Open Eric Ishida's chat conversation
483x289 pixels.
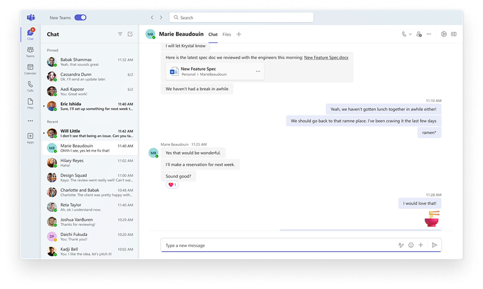pyautogui.click(x=89, y=106)
